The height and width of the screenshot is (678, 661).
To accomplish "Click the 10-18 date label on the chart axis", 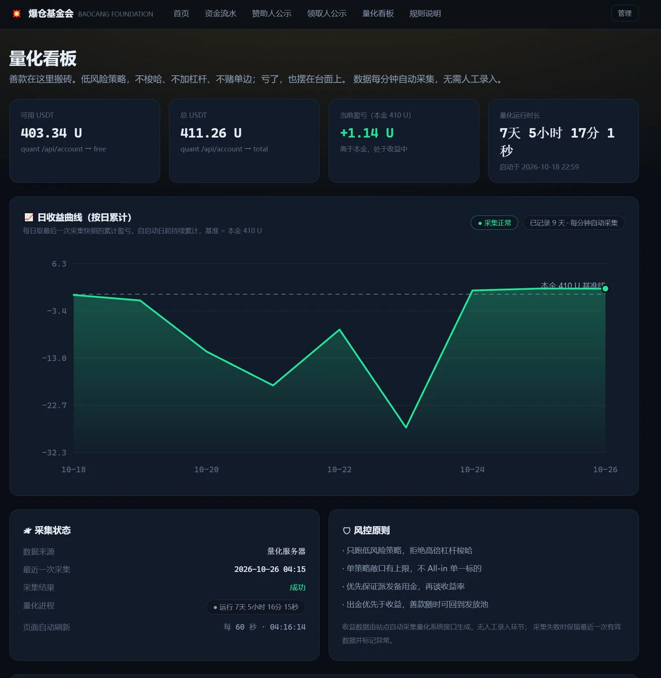I will pyautogui.click(x=73, y=470).
